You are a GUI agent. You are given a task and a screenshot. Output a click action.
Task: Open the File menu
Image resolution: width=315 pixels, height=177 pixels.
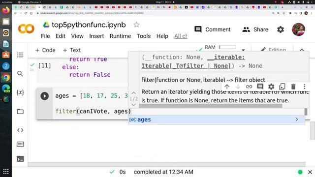tap(45, 36)
